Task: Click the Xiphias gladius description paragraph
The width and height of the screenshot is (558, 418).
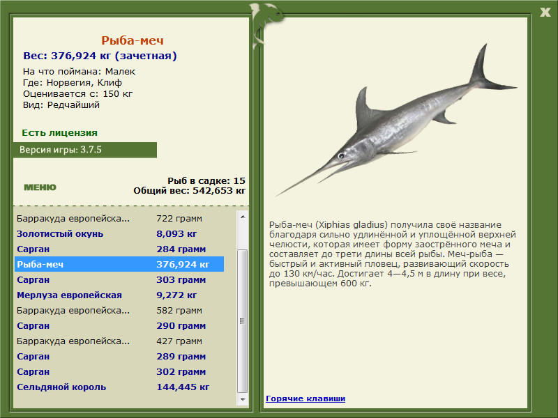Action: [393, 254]
